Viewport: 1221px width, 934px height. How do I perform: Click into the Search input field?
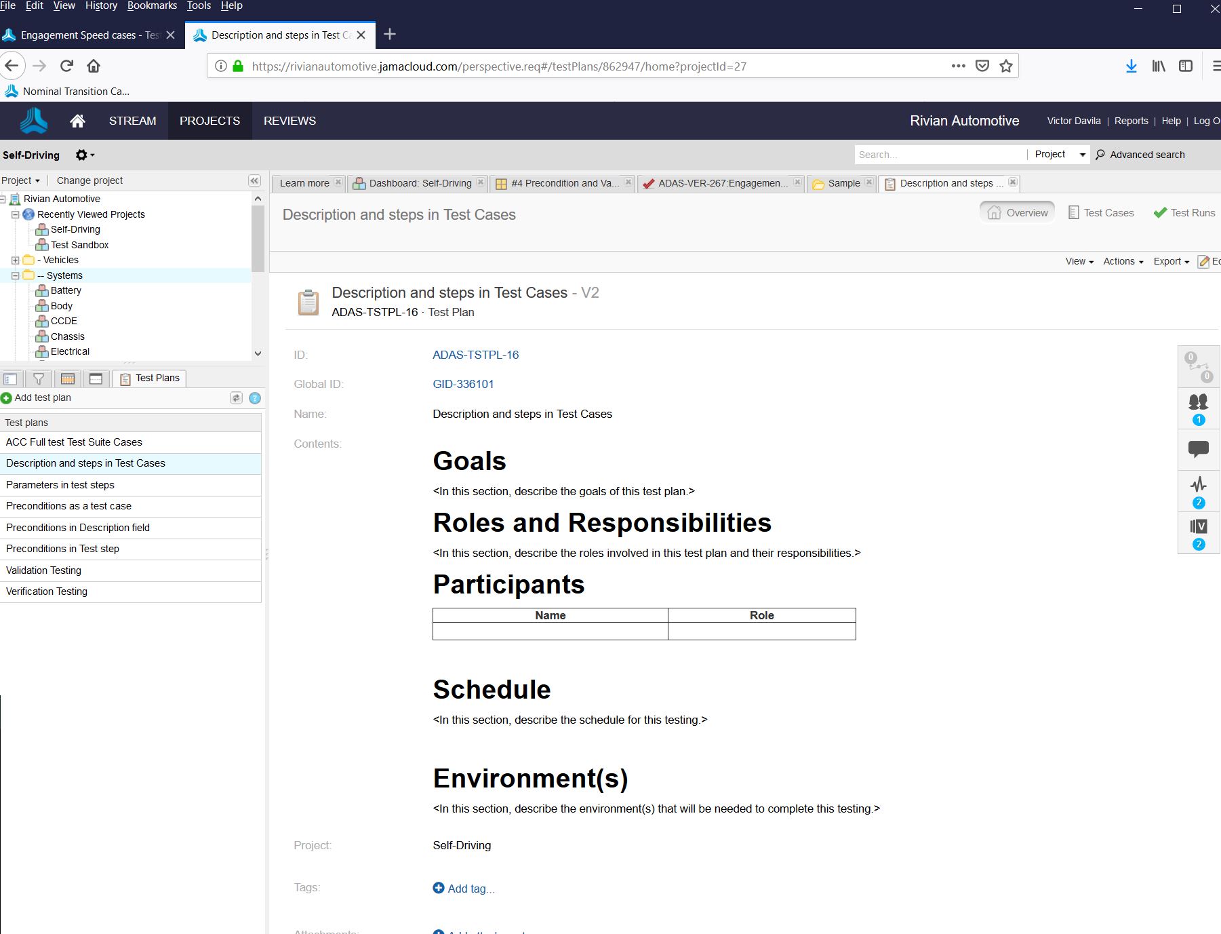point(940,155)
